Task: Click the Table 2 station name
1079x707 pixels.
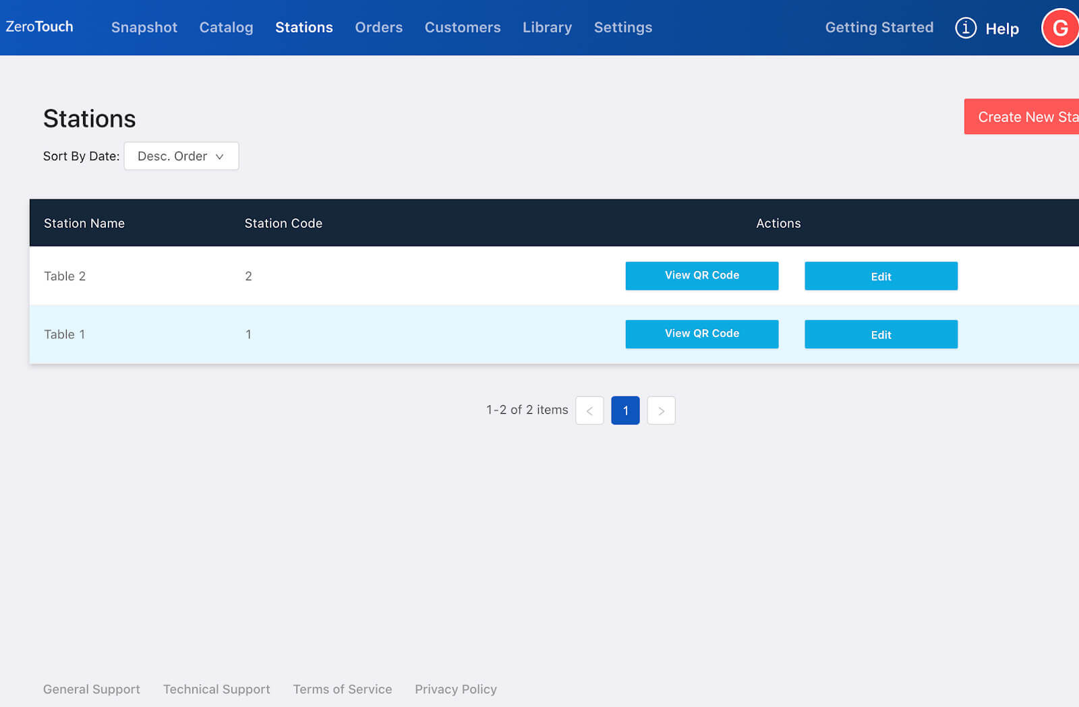Action: point(65,276)
